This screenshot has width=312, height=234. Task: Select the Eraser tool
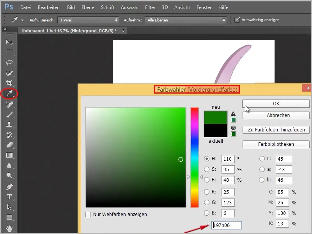tap(9, 145)
